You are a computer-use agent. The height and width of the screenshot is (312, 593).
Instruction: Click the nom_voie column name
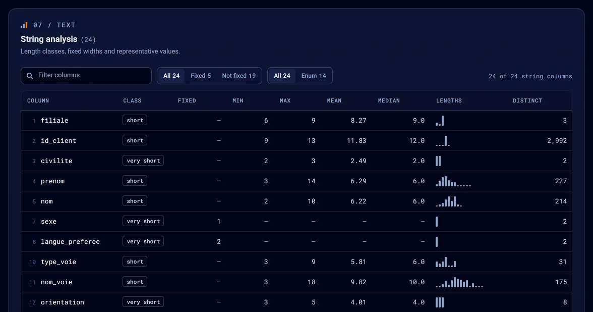(56, 282)
